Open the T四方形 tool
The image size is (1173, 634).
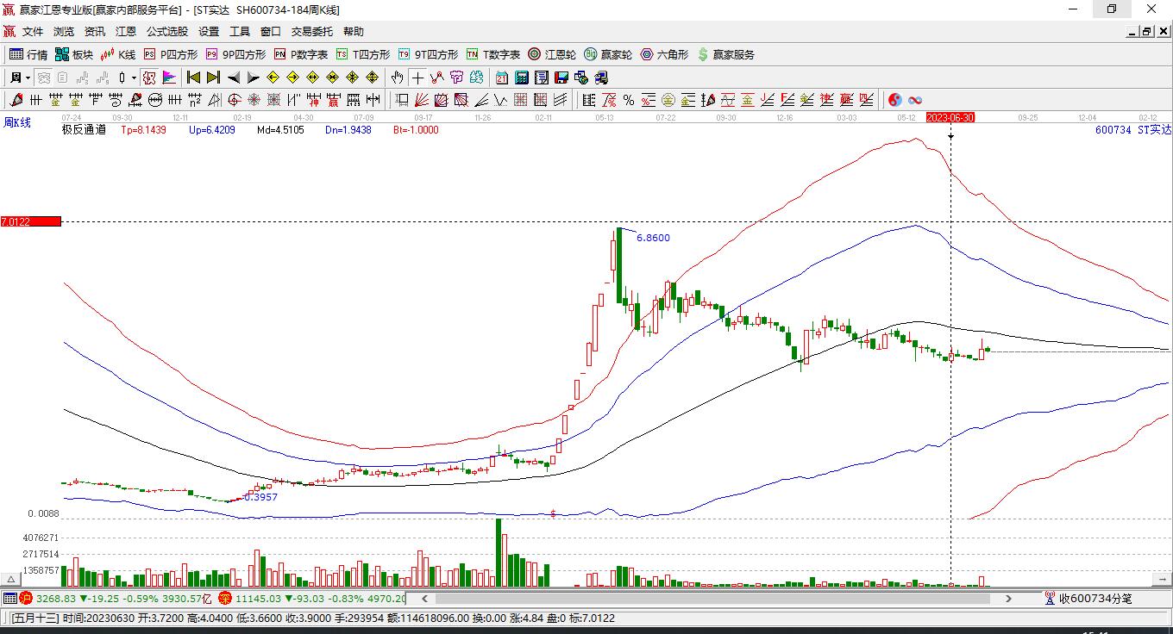point(362,54)
